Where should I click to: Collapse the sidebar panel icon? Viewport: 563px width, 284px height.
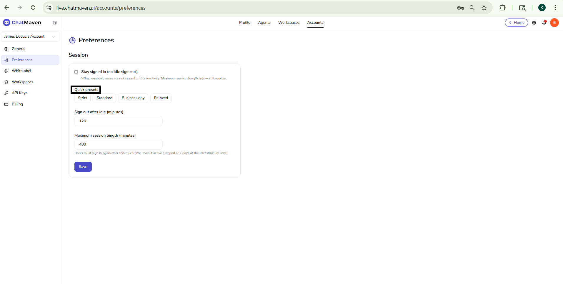point(55,23)
